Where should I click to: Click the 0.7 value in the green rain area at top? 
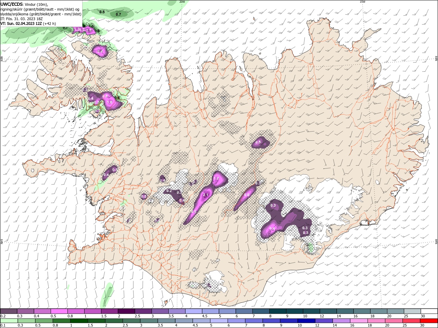[x=118, y=14]
